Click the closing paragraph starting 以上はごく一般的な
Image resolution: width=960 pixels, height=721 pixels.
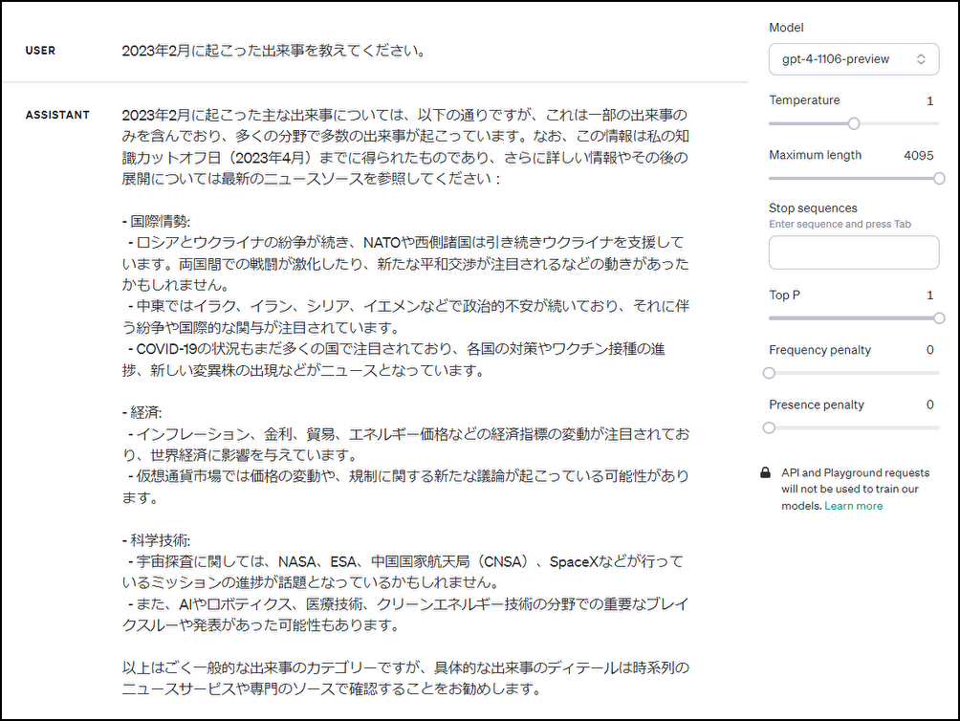405,678
